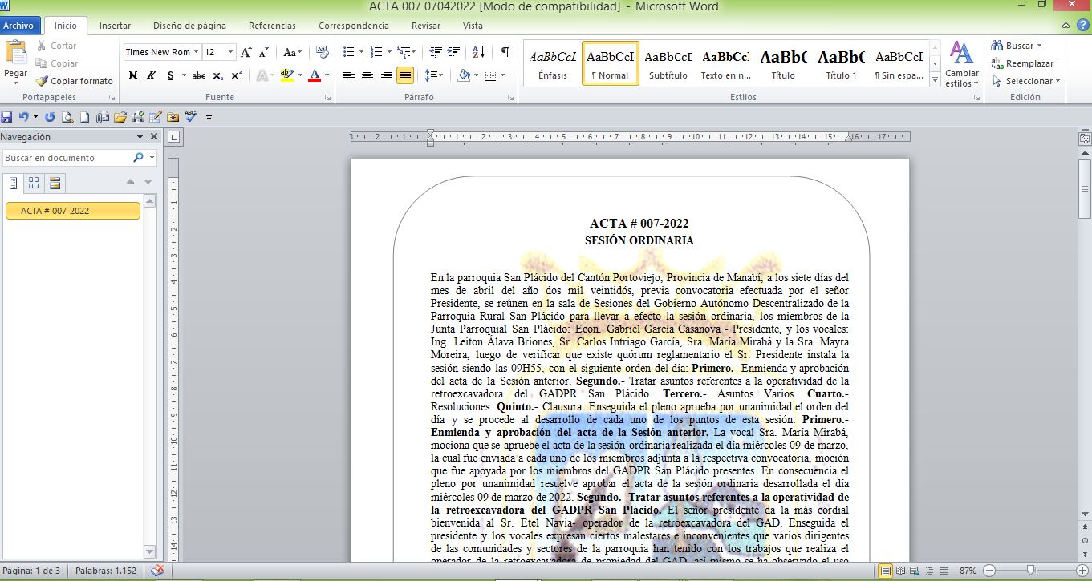This screenshot has height=581, width=1092.
Task: Click the Copiar formato paintbrush icon
Action: coord(42,81)
